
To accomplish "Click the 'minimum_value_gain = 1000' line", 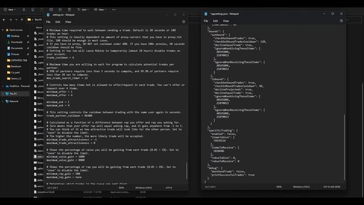I will coord(65,157).
